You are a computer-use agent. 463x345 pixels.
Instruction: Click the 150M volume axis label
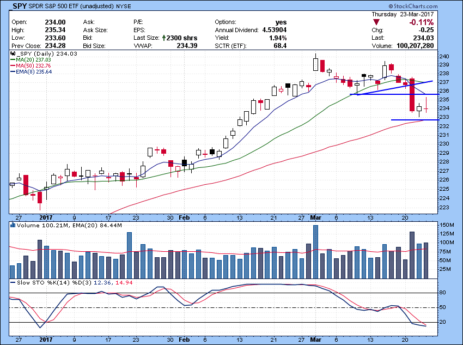click(447, 225)
